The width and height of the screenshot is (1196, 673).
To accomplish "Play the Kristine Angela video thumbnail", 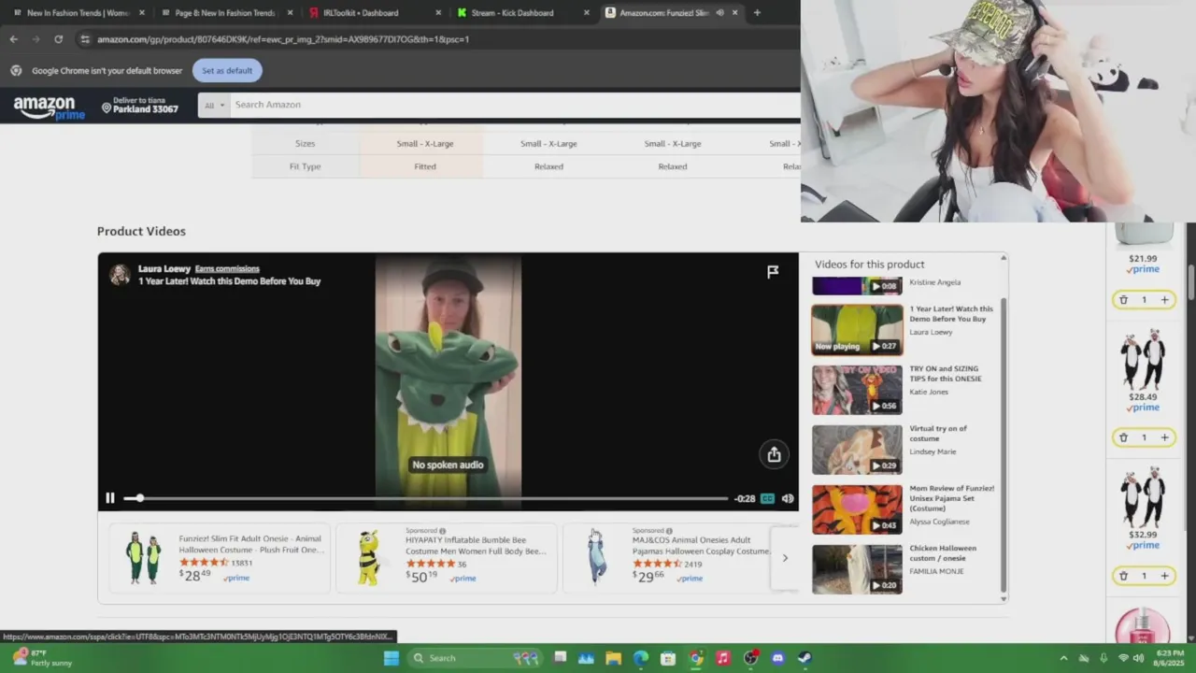I will point(857,286).
